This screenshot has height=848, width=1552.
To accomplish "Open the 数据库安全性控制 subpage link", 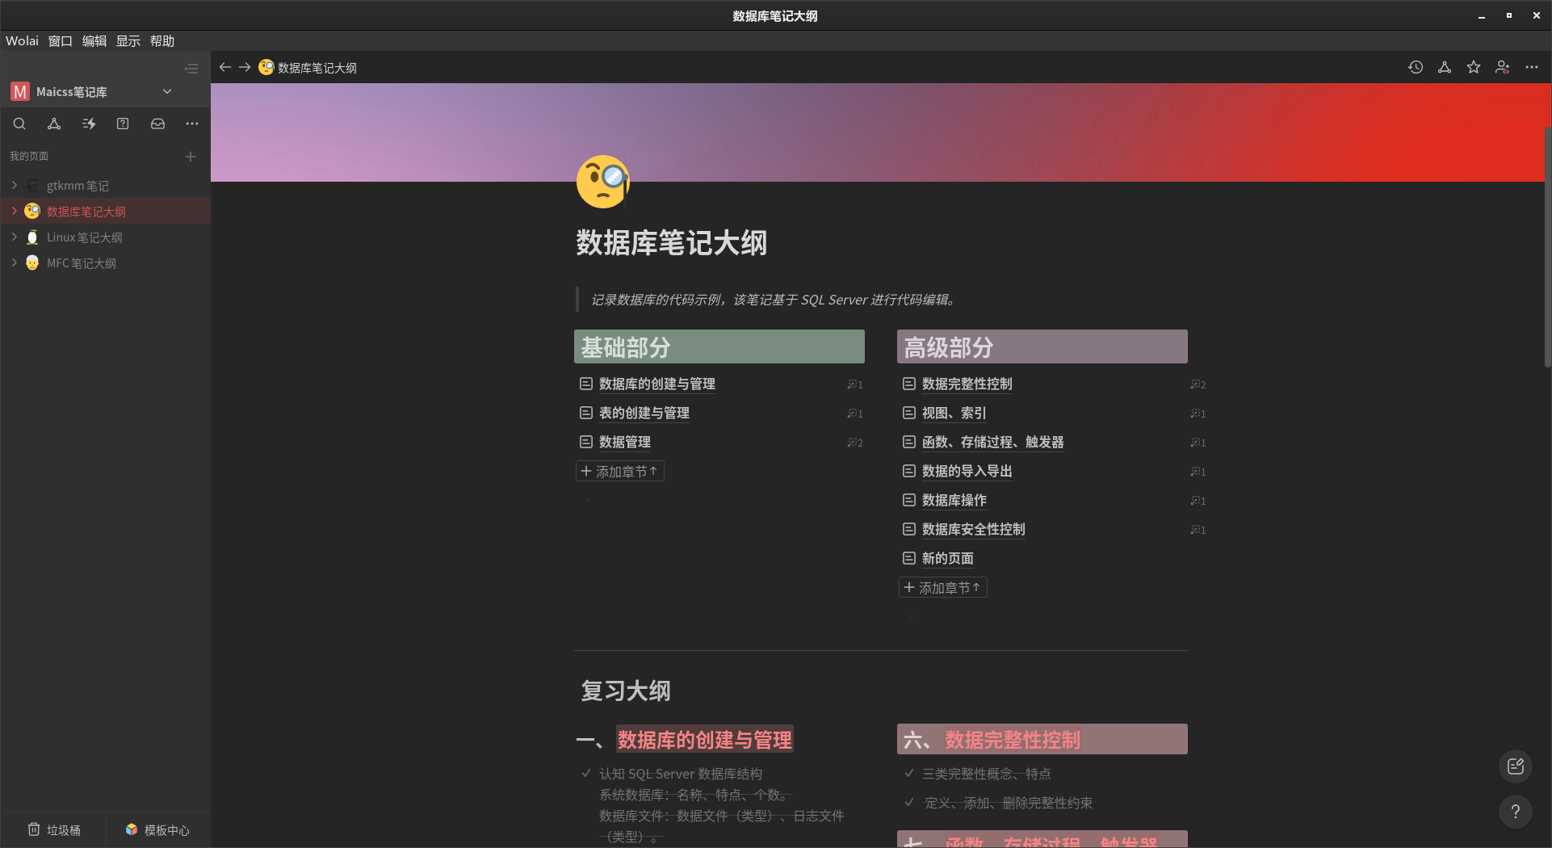I will (x=974, y=530).
